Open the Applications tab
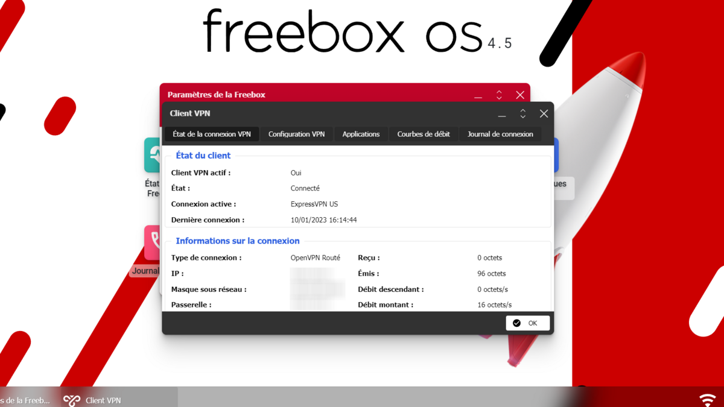The image size is (724, 407). 361,134
